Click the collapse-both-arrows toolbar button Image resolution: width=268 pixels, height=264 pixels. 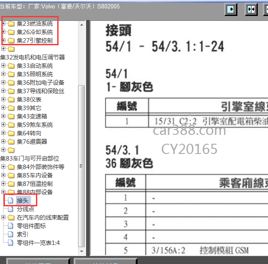coord(251,9)
